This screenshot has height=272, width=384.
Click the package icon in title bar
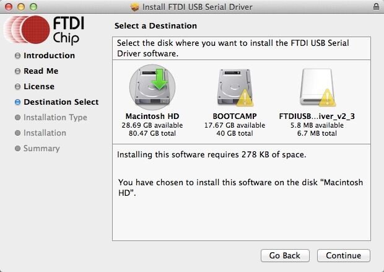point(136,7)
